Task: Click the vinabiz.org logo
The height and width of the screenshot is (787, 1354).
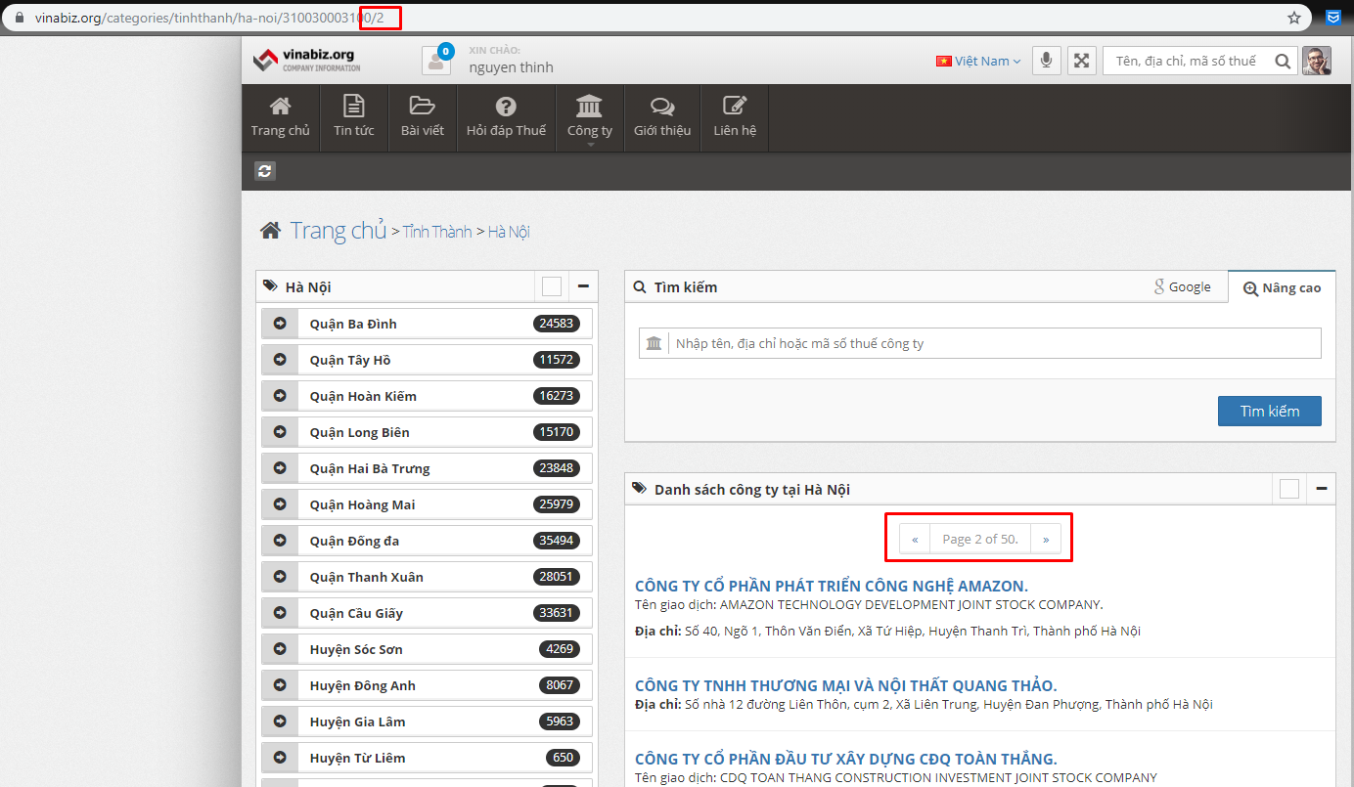Action: coord(306,60)
